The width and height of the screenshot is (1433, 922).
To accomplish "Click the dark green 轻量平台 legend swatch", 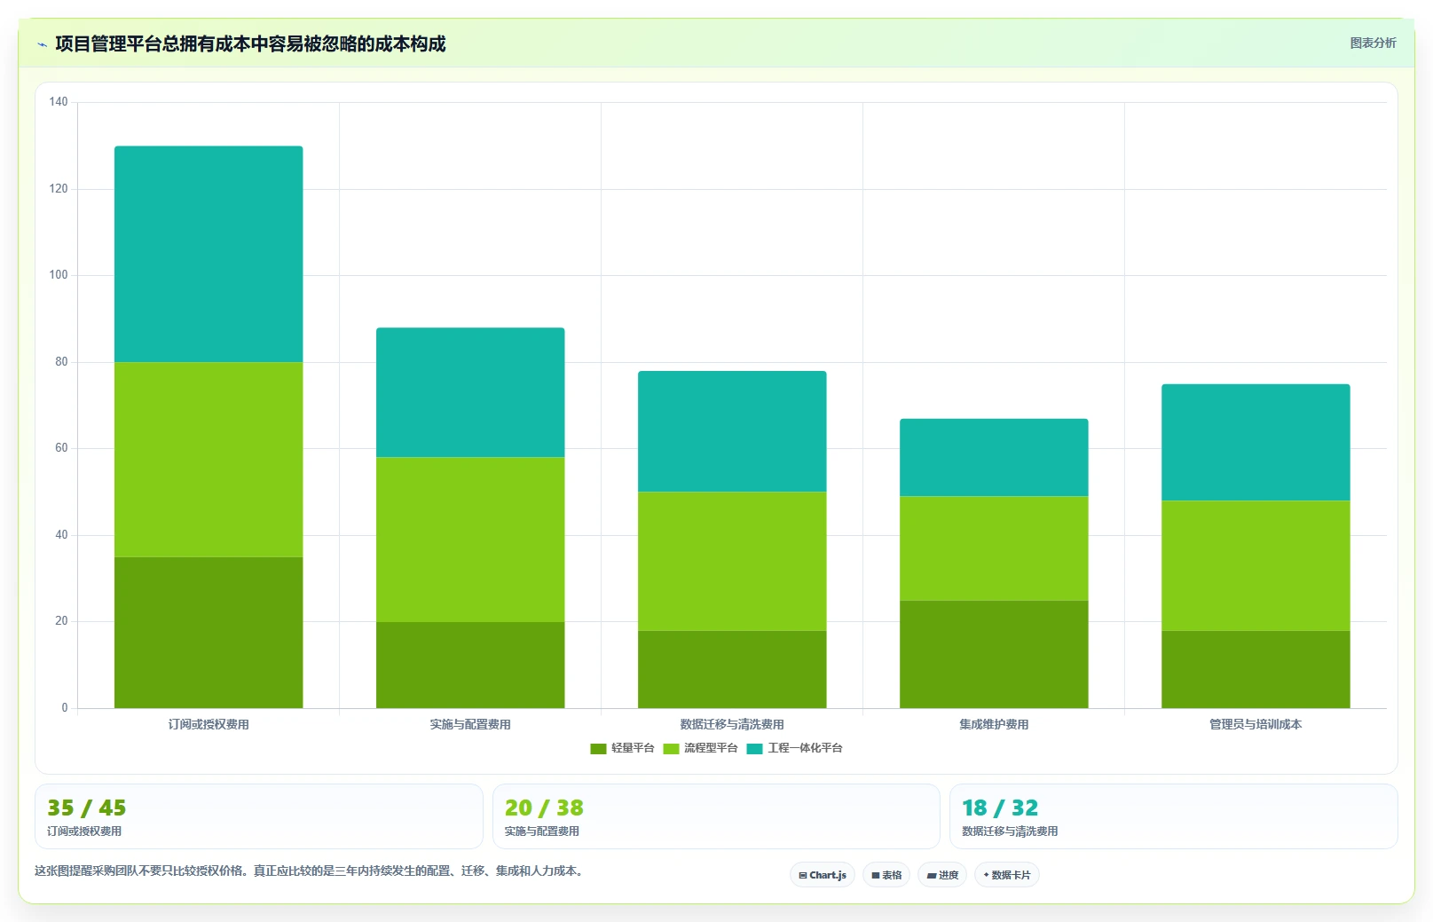I will click(x=598, y=749).
